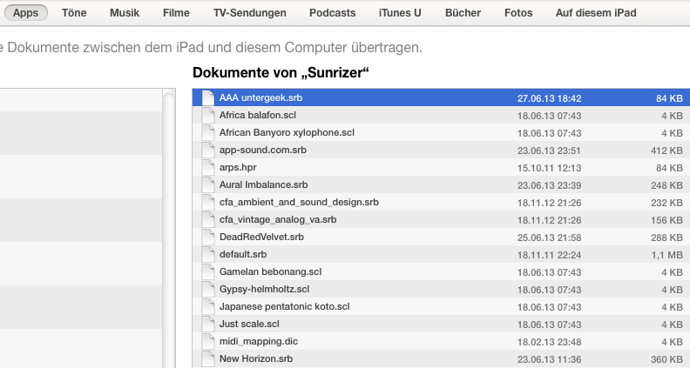Click the date 27.06.13 18:42

pos(549,98)
